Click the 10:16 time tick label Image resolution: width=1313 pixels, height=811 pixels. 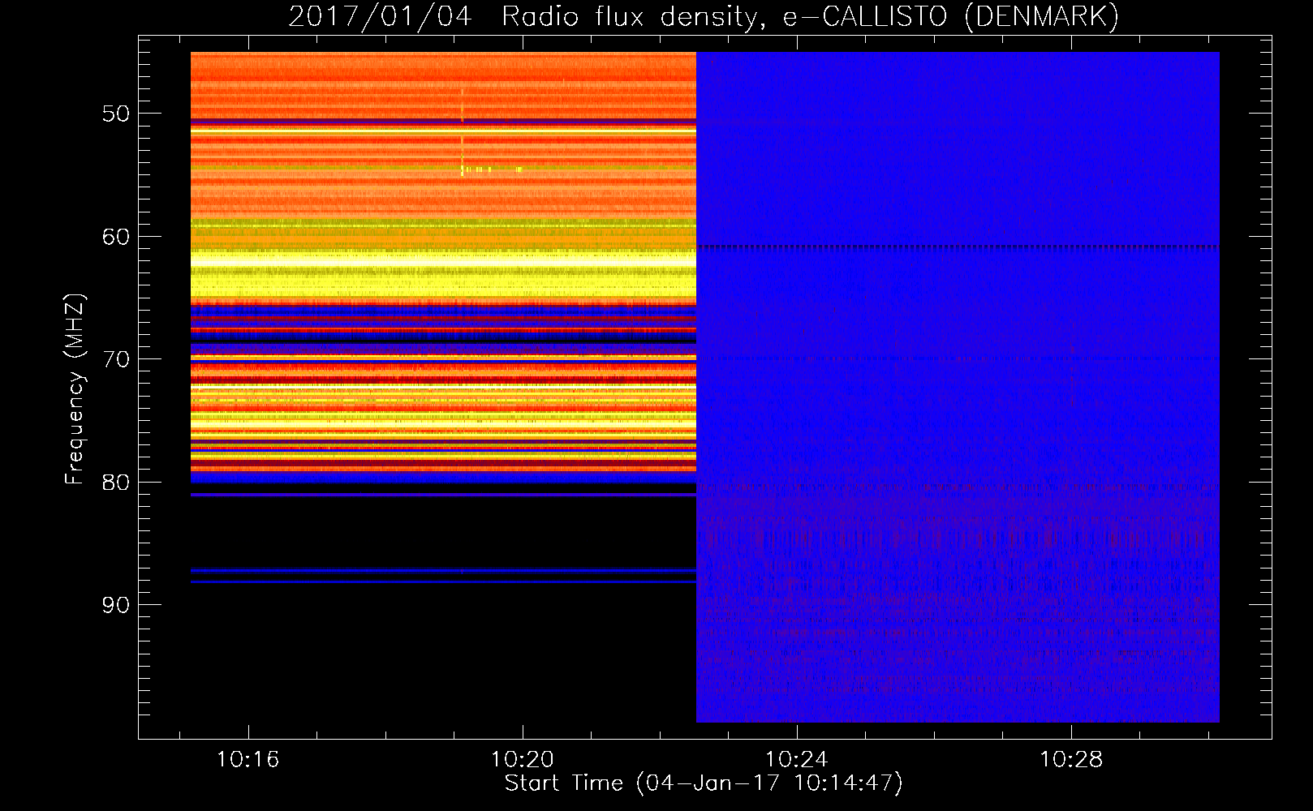(248, 759)
